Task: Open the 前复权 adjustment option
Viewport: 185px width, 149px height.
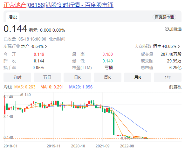Action: click(175, 87)
